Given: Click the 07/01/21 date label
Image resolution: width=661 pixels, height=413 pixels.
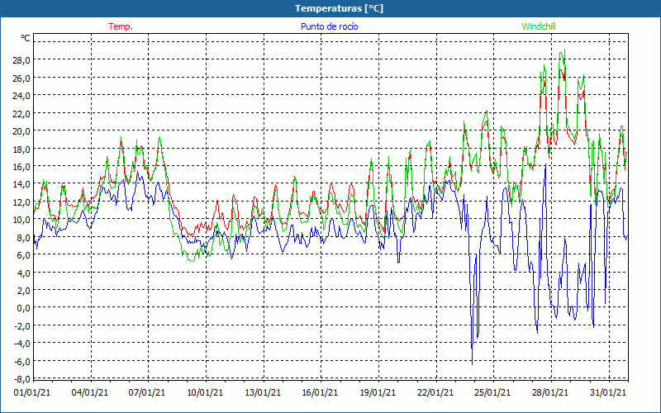Looking at the screenshot, I should pos(147,392).
